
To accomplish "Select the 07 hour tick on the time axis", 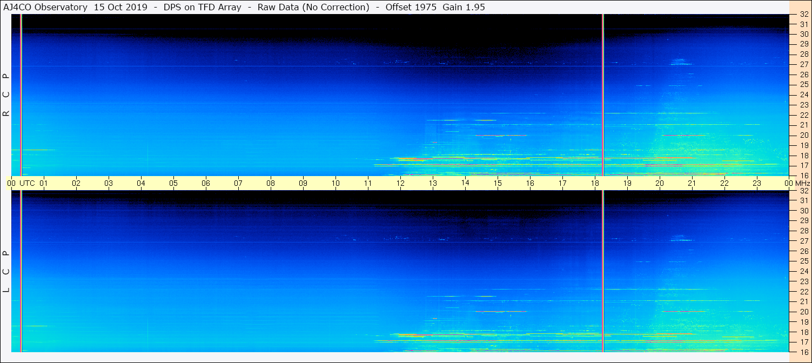I will 238,183.
